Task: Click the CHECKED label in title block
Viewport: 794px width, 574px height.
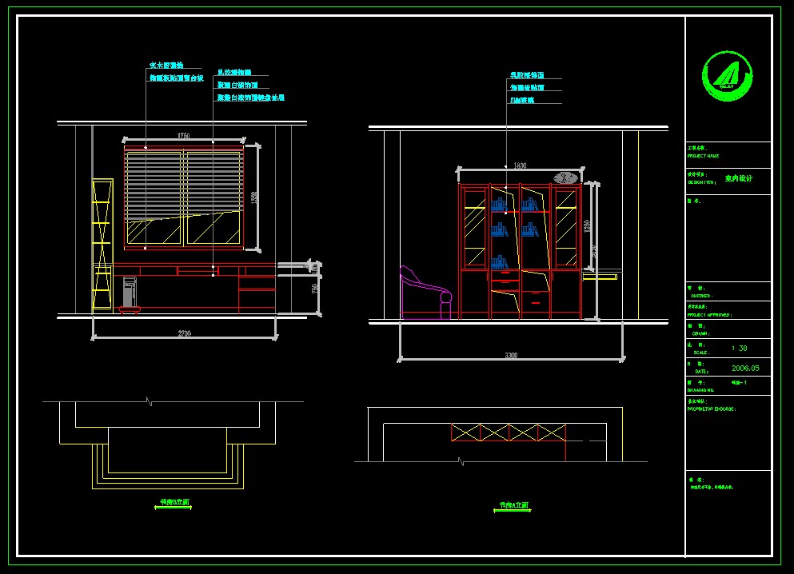Action: [x=701, y=296]
